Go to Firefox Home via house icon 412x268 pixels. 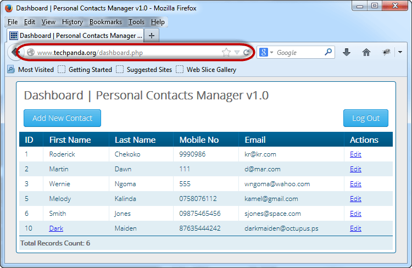click(x=366, y=52)
